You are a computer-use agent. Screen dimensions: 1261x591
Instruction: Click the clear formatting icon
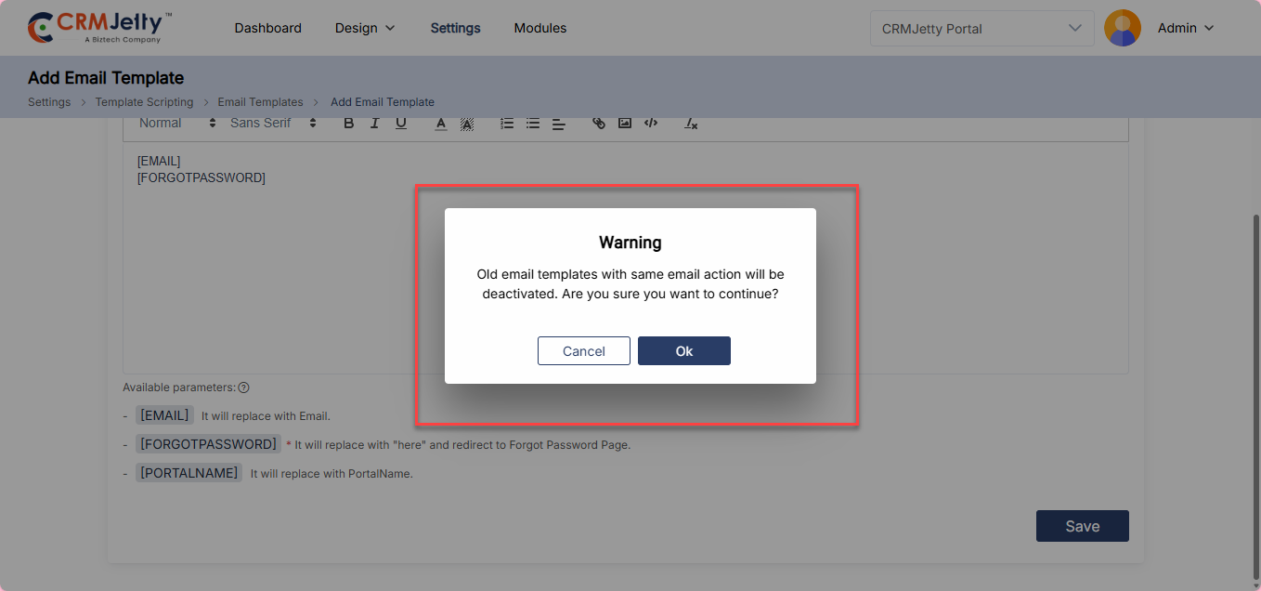(x=691, y=124)
